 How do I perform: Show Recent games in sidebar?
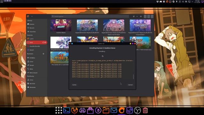coord(37,28)
